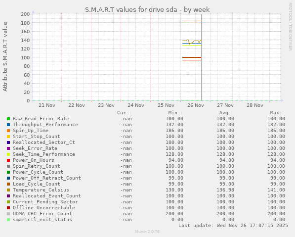The height and width of the screenshot is (237, 295).
Task: Click the Raw_Read_Error_Rate legend label
Action: pos(41,119)
